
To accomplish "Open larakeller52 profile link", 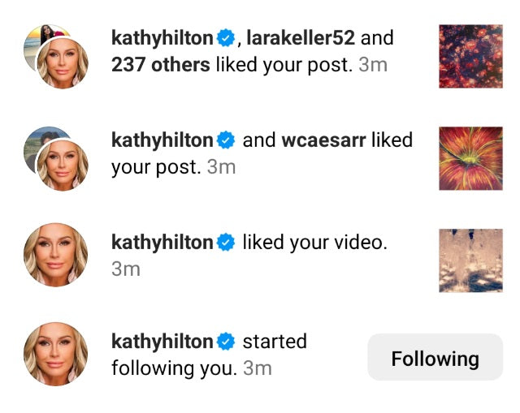I will [x=301, y=38].
